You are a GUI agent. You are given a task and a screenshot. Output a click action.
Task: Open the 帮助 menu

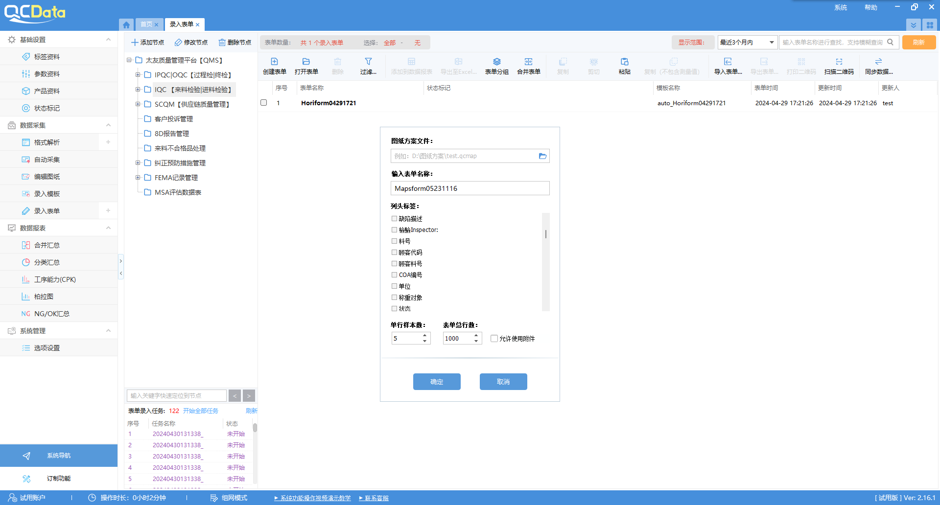[870, 7]
